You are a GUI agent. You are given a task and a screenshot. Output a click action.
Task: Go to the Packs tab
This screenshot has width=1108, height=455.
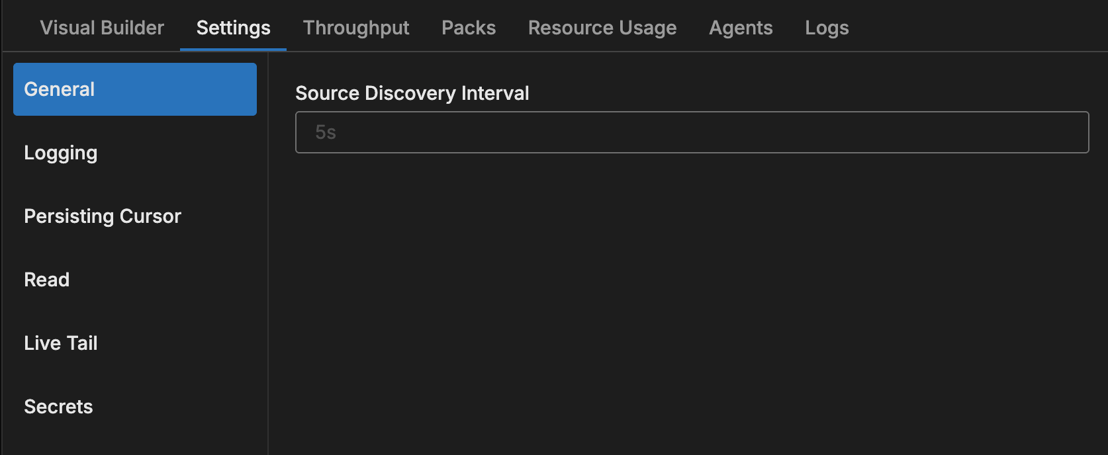(469, 28)
